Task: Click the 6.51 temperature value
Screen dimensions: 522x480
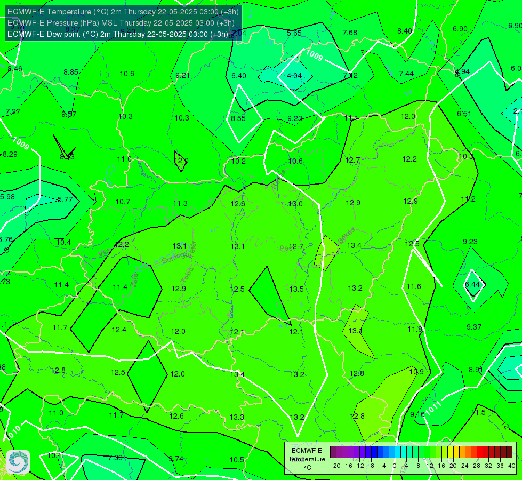Action: (x=464, y=114)
